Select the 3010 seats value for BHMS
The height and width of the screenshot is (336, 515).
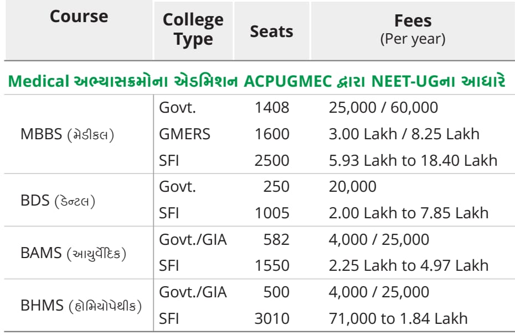[272, 319]
